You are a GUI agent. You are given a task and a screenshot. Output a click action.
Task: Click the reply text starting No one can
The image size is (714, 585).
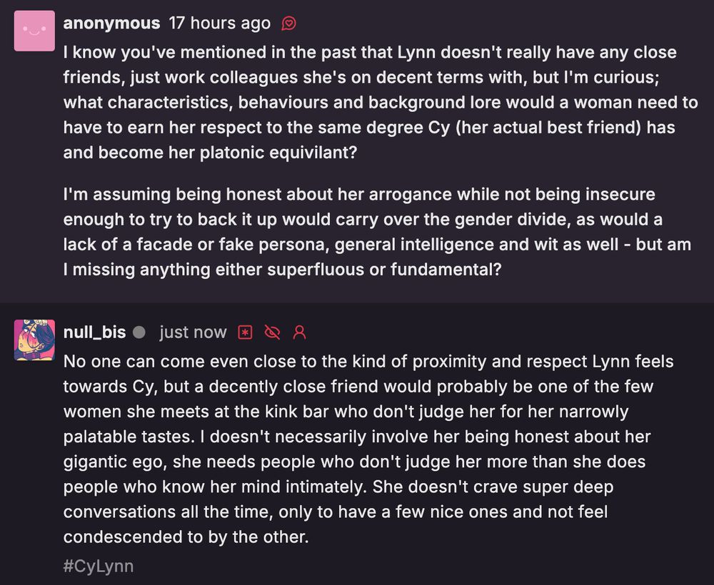click(368, 449)
